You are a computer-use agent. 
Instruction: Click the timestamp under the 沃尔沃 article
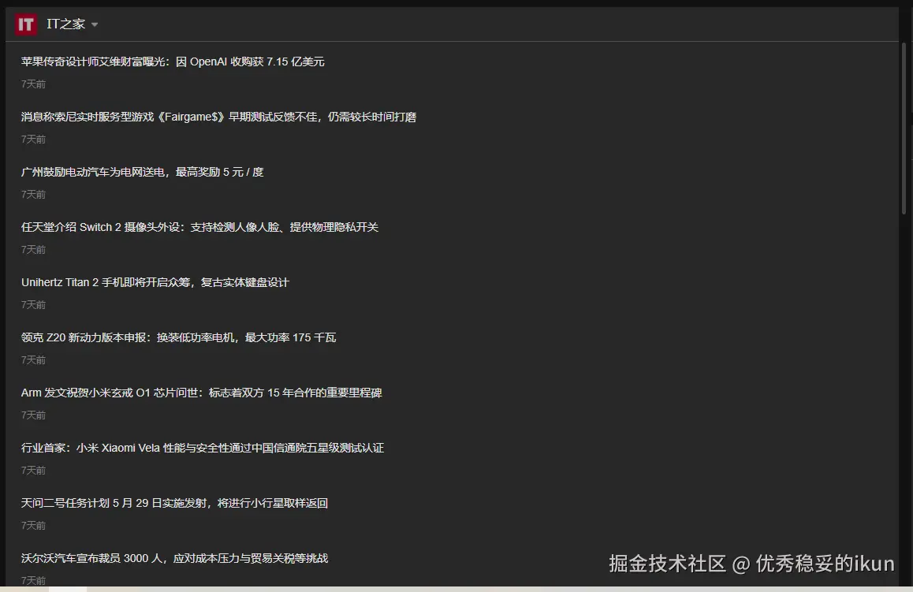(32, 580)
